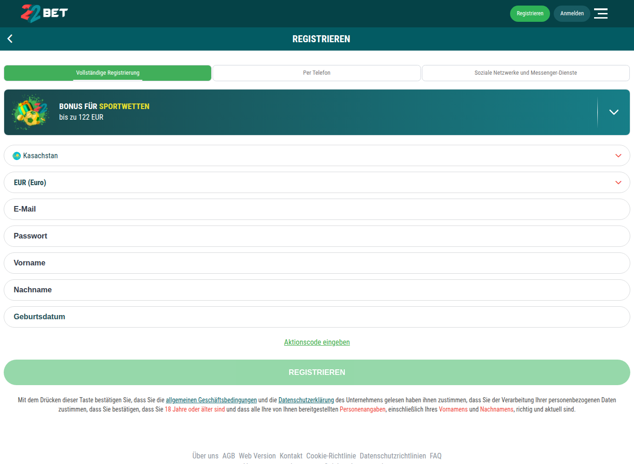The width and height of the screenshot is (634, 464).
Task: Open the Datenschutzrichtlinien footer link
Action: pos(393,456)
